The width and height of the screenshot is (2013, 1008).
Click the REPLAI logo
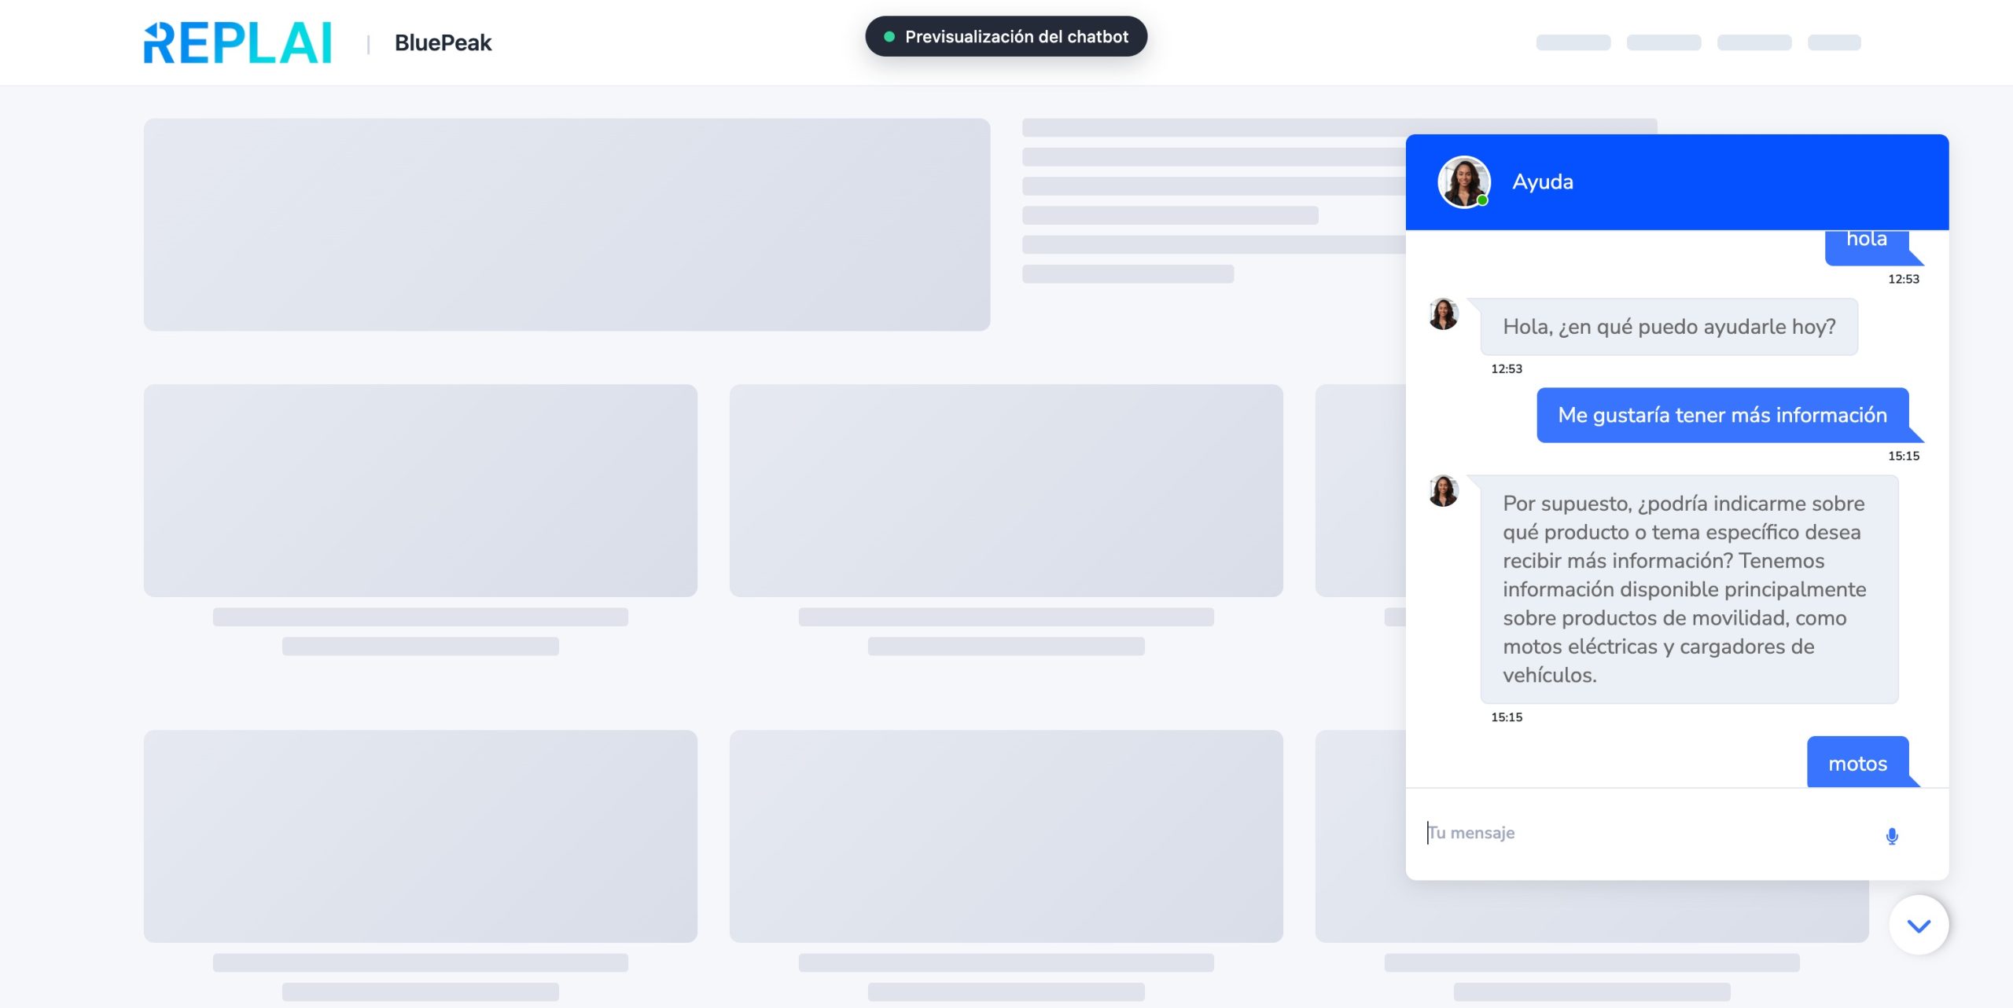237,42
